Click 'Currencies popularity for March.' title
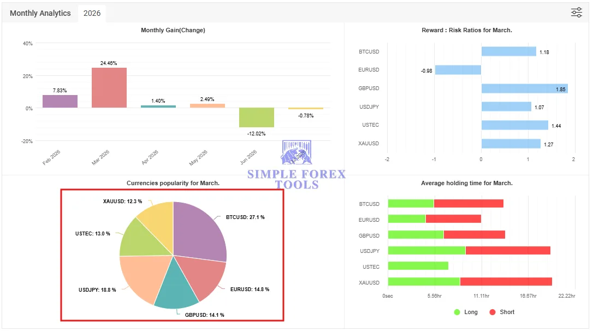 click(173, 183)
